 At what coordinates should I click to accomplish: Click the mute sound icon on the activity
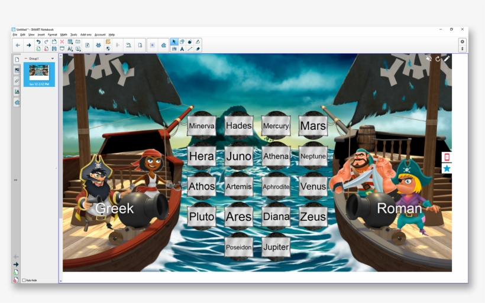coord(428,58)
